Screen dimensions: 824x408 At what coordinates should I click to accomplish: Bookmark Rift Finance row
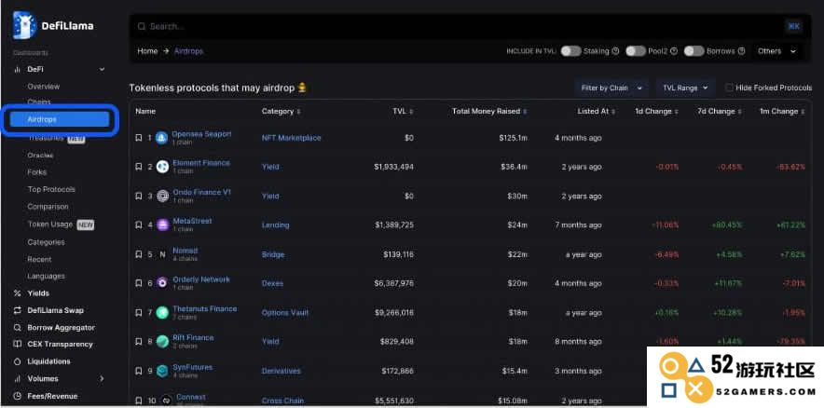click(x=138, y=341)
